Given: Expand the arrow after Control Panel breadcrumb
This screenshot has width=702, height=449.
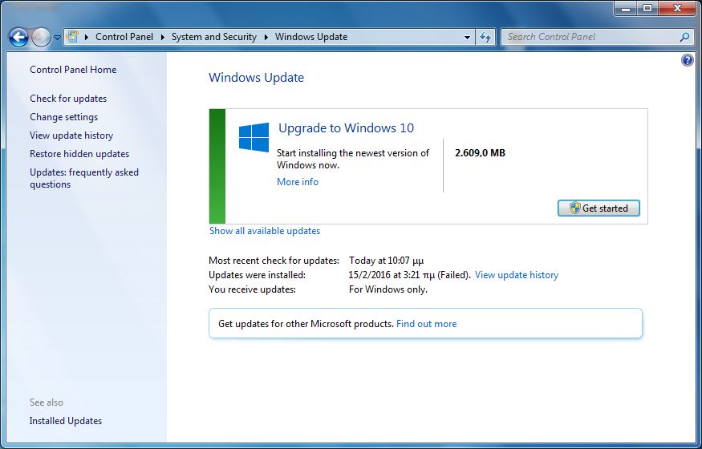Looking at the screenshot, I should (x=163, y=37).
